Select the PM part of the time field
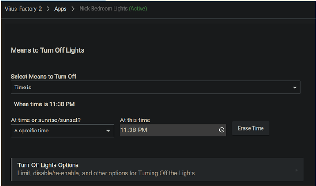 point(142,131)
